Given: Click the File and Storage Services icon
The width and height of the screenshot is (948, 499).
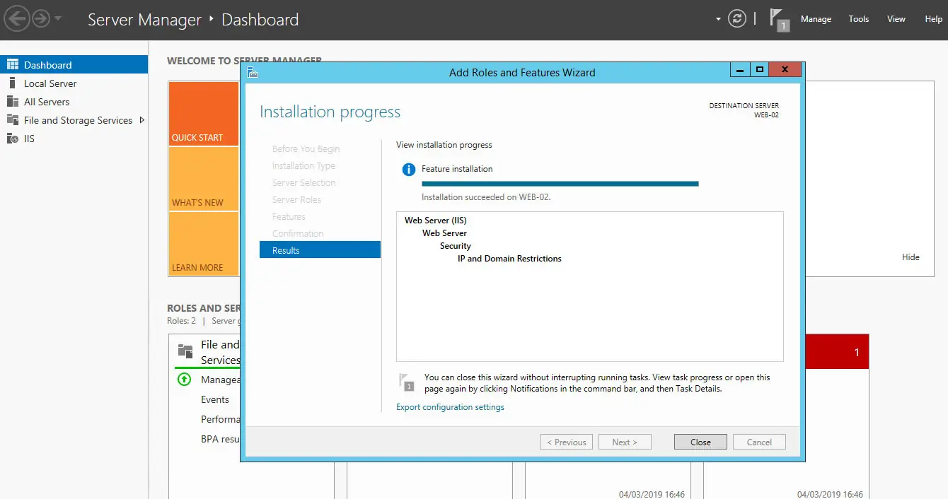Looking at the screenshot, I should pyautogui.click(x=12, y=120).
